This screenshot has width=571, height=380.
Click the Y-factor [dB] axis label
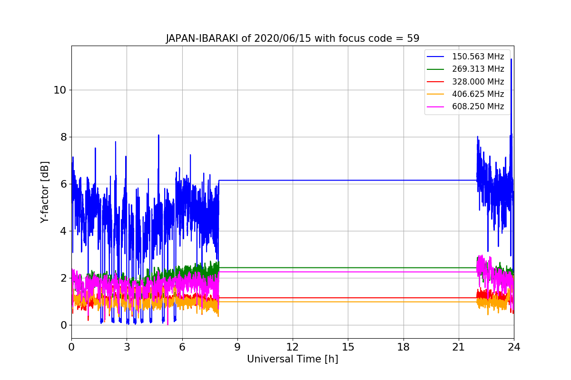(45, 192)
